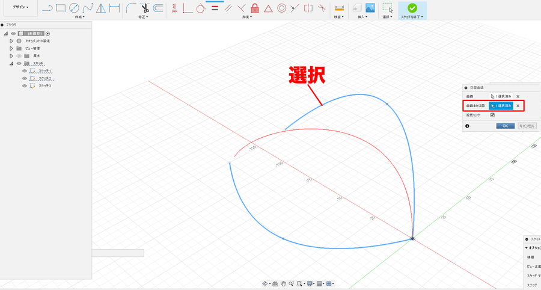Activate the Pan hand tool
This screenshot has width=541, height=290.
click(283, 284)
